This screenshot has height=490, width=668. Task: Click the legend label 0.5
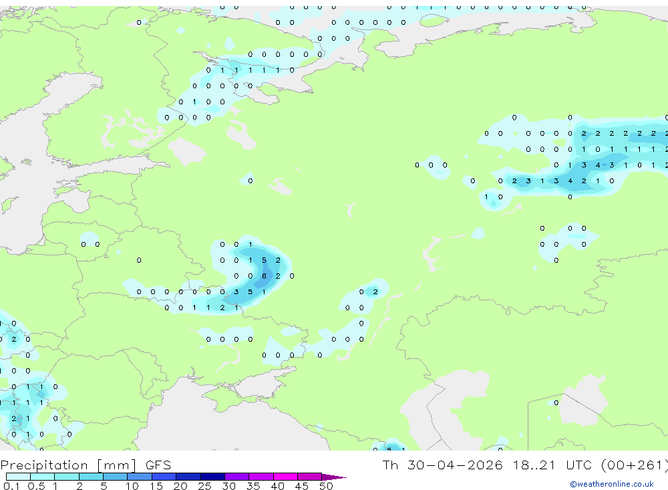[x=36, y=486]
